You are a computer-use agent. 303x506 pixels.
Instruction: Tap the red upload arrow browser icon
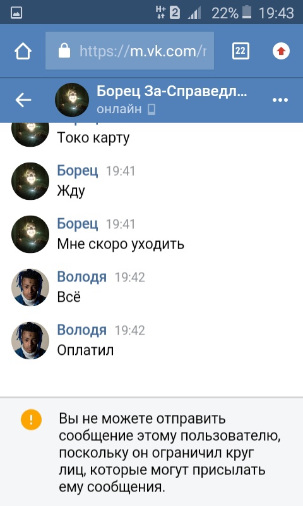pos(281,51)
